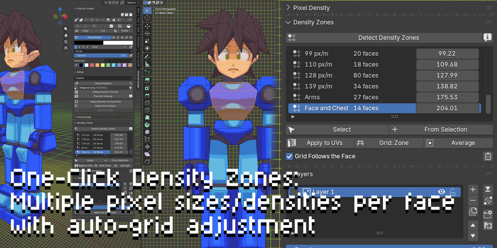Pick the red color swatch

pyautogui.click(x=92, y=65)
